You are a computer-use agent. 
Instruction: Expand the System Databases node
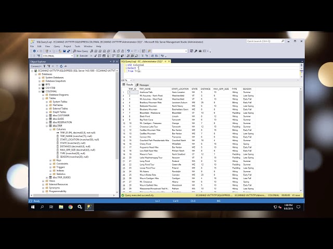[40, 78]
